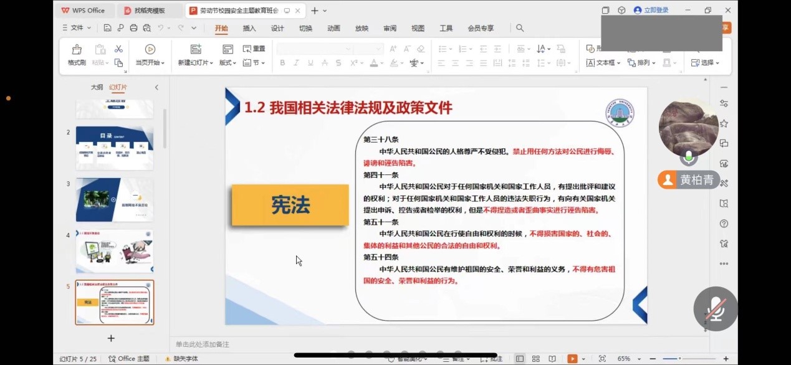
Task: Switch to the 动画 ribbon tab
Action: (x=333, y=28)
